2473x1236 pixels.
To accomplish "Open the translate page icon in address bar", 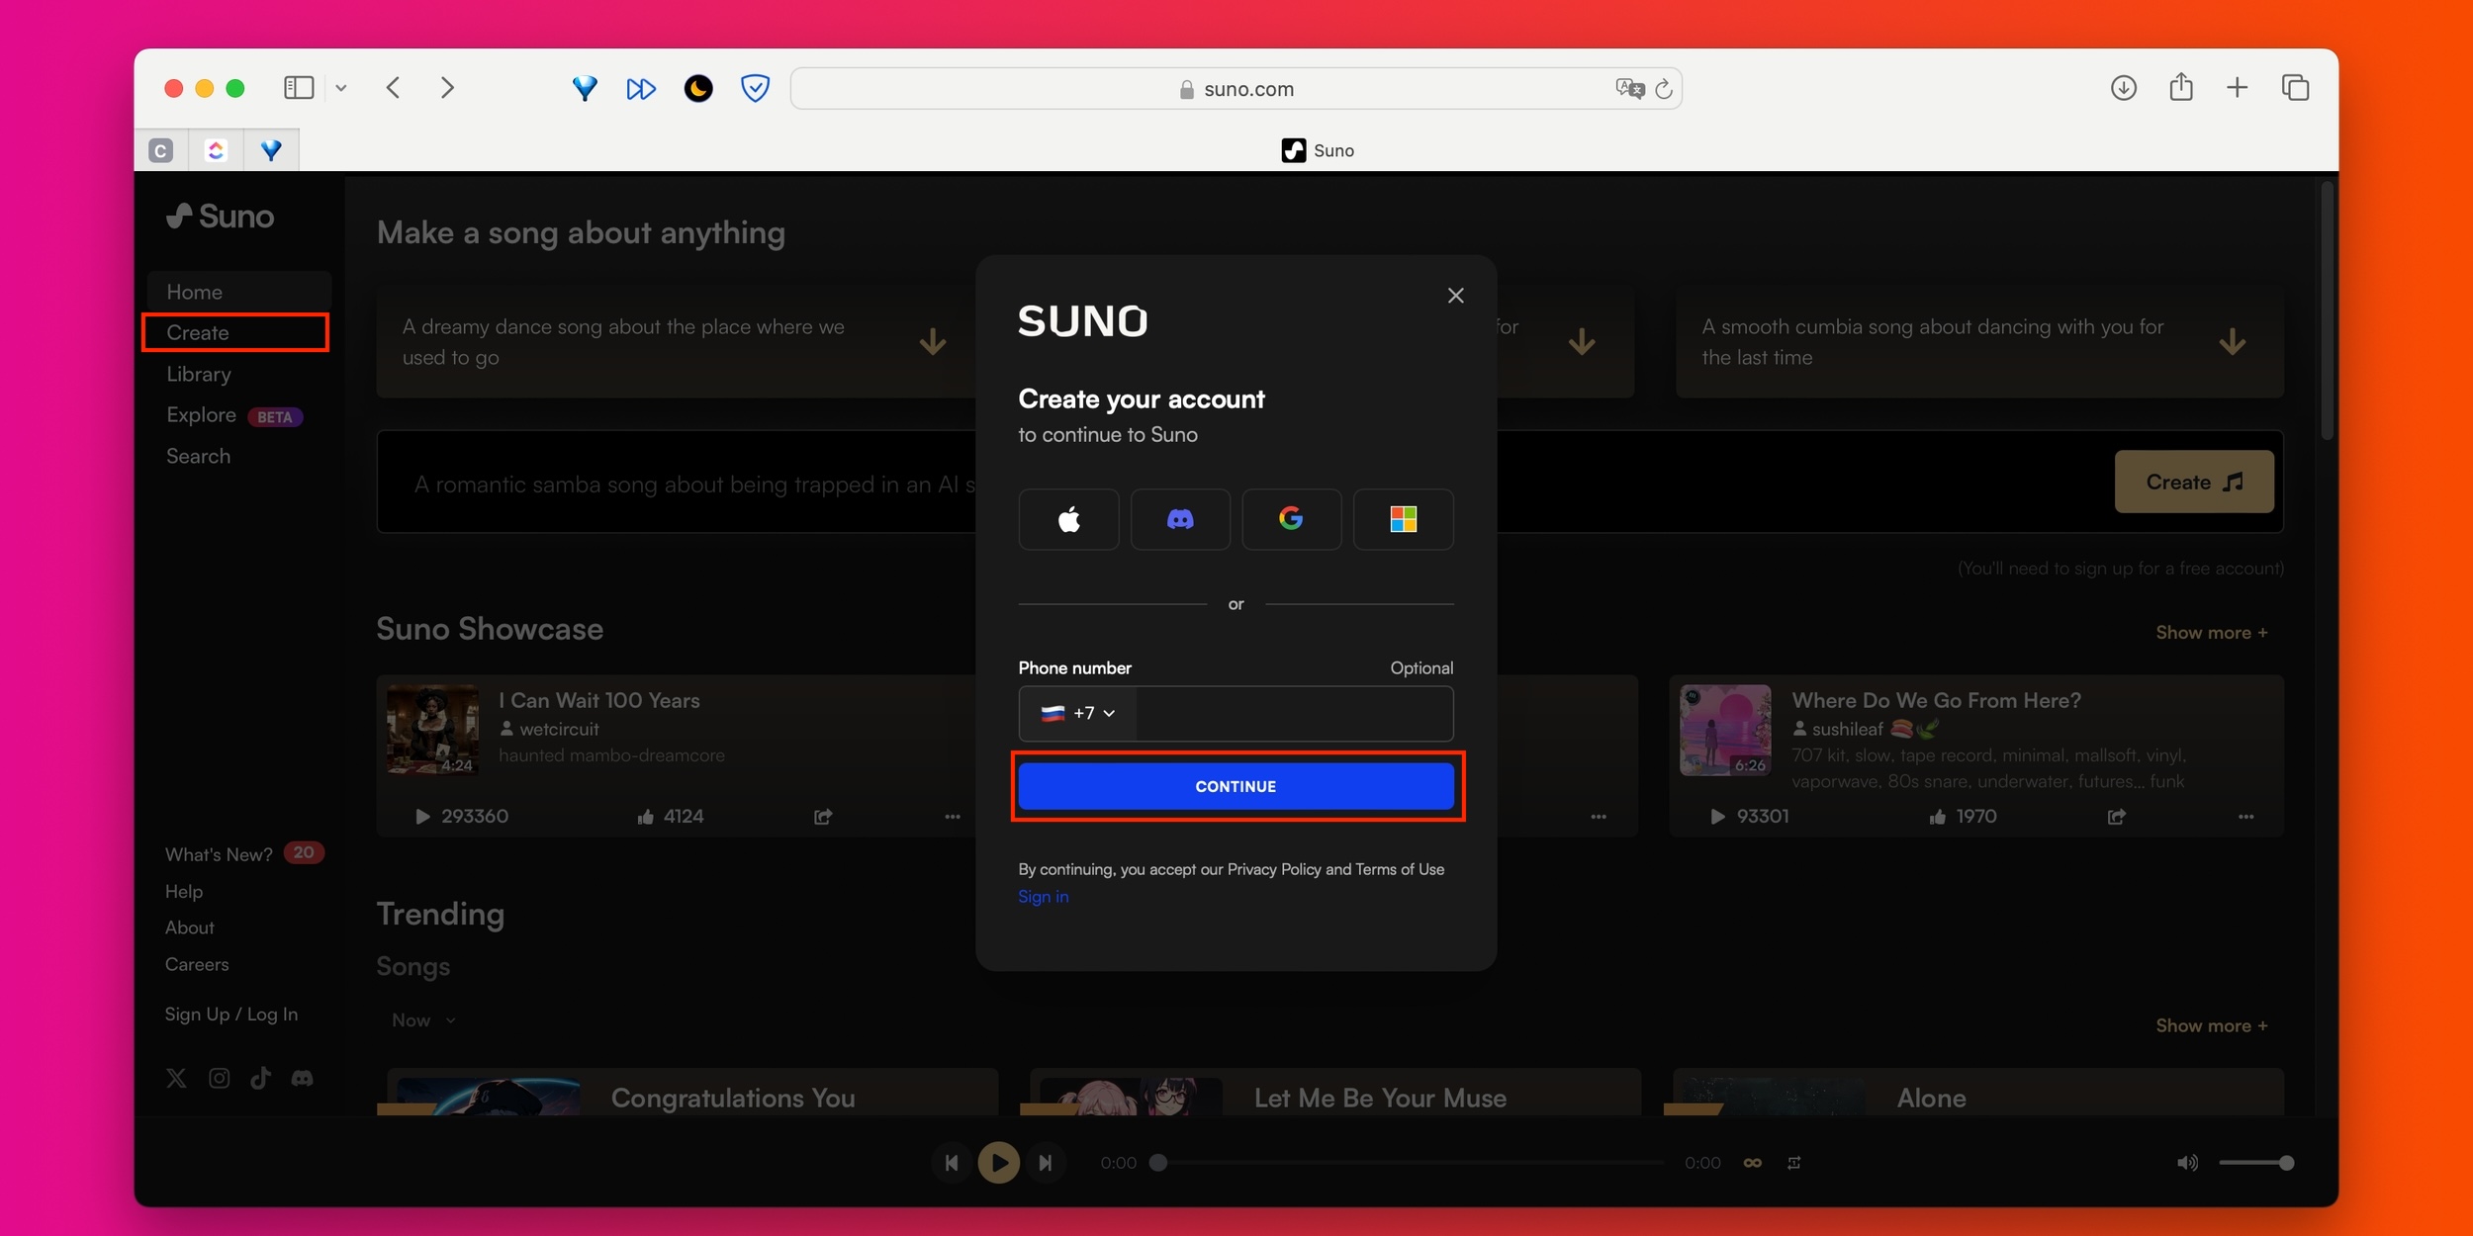I will (1629, 89).
